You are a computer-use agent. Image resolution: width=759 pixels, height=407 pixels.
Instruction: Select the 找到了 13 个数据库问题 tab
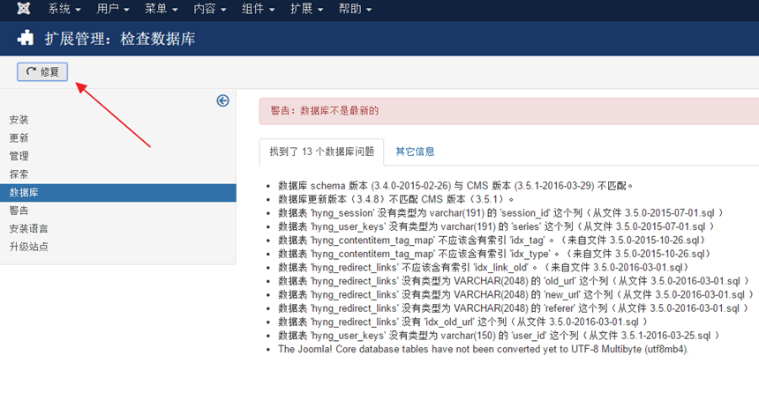pos(322,152)
